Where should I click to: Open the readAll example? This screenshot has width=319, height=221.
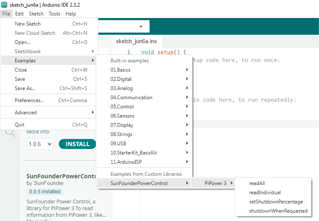pos(273,183)
